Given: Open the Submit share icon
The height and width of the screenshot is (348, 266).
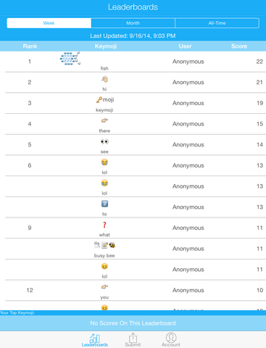Looking at the screenshot, I should pyautogui.click(x=133, y=340).
